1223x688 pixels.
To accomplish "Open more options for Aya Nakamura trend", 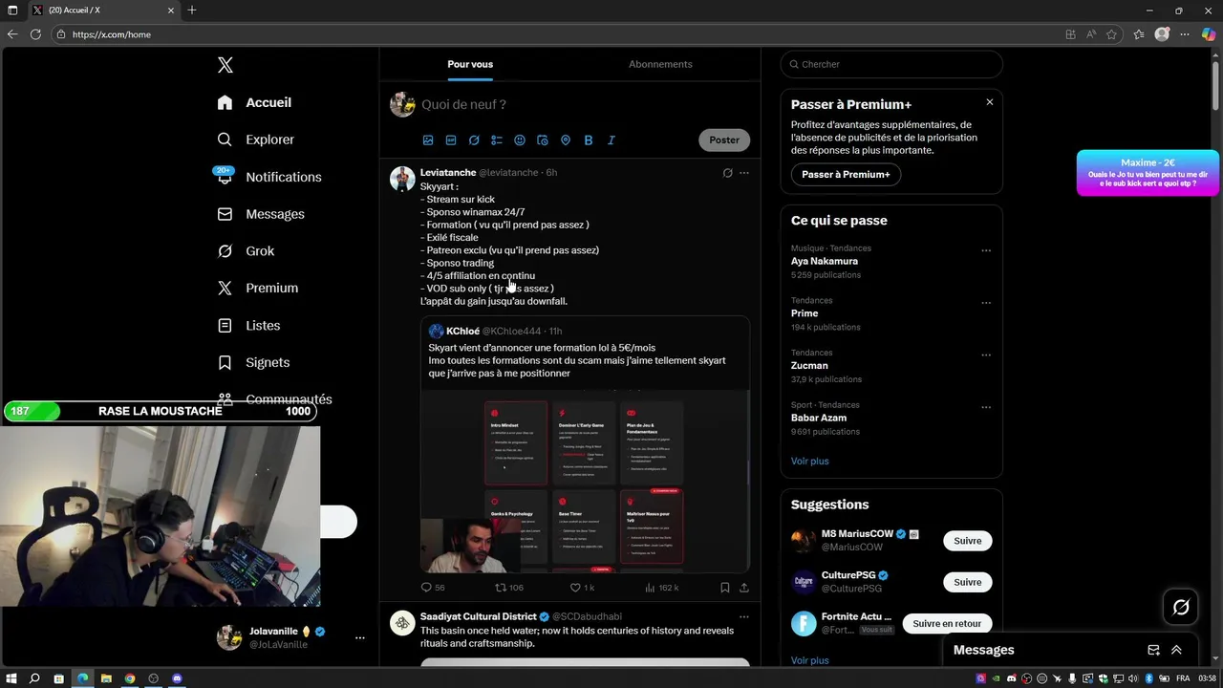I will 986,250.
